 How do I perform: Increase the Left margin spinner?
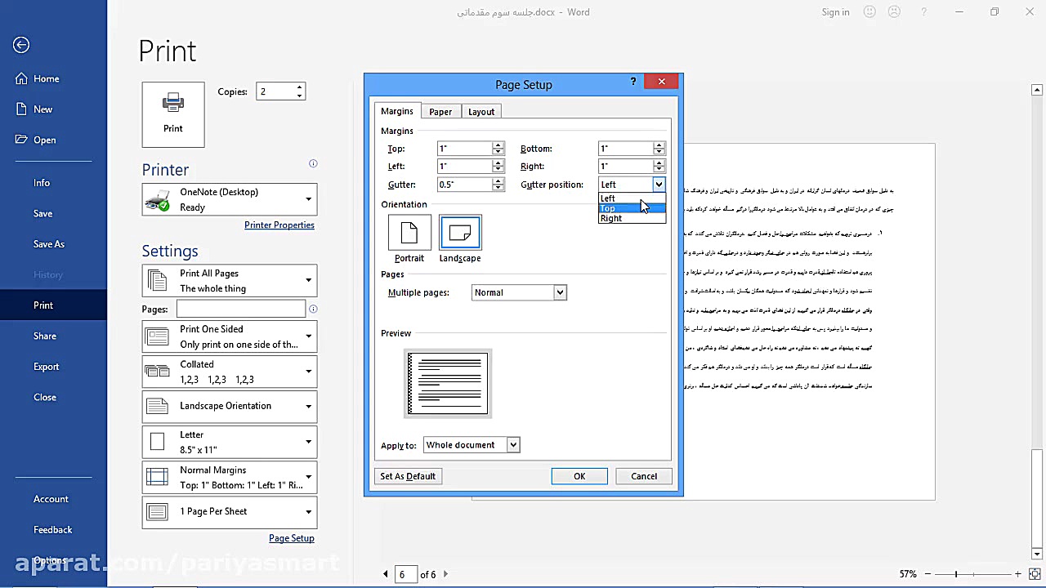498,163
